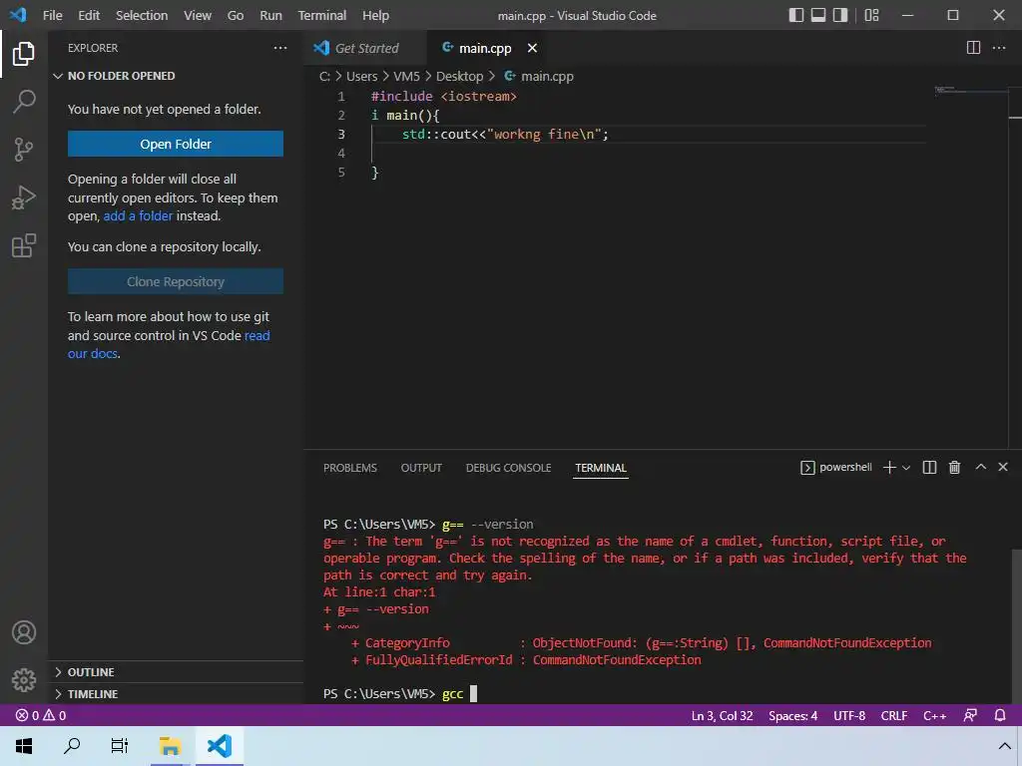
Task: Open the Run menu
Action: pyautogui.click(x=271, y=15)
